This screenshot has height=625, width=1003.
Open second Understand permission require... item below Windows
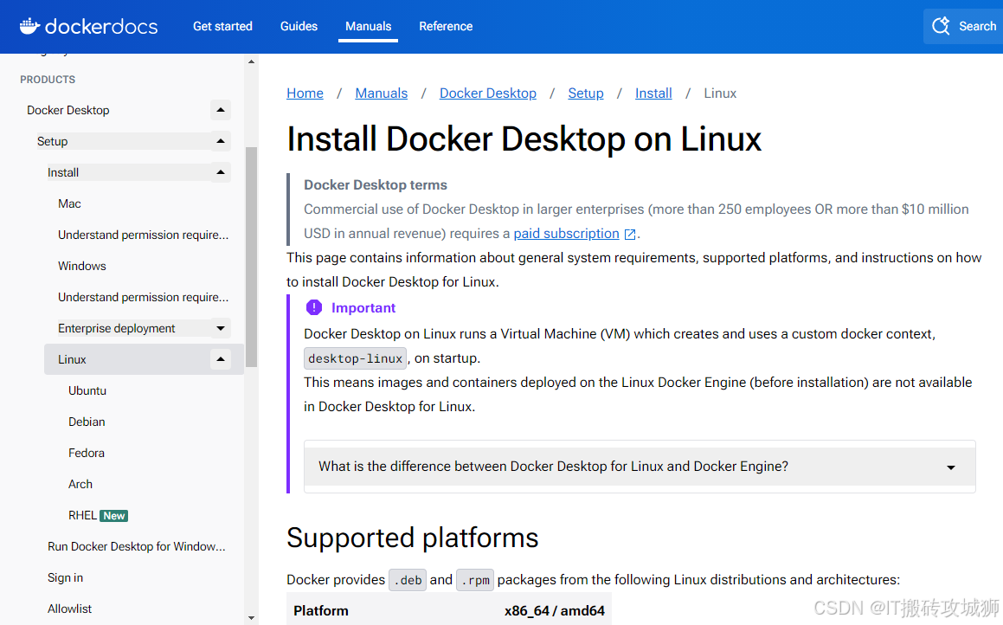click(x=144, y=298)
